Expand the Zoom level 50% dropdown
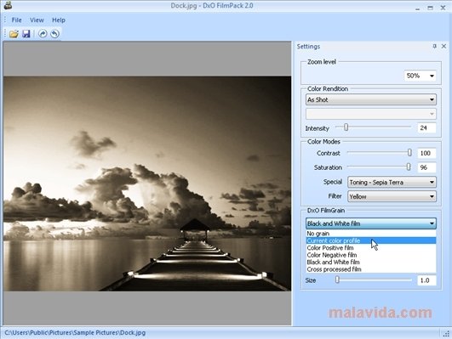Screen dimensions: 452x339 [420, 76]
